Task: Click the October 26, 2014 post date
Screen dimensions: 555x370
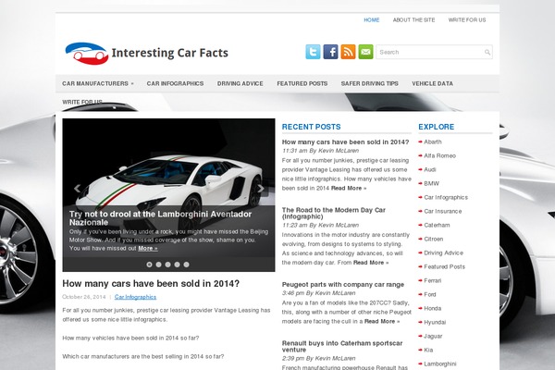Action: [84, 297]
